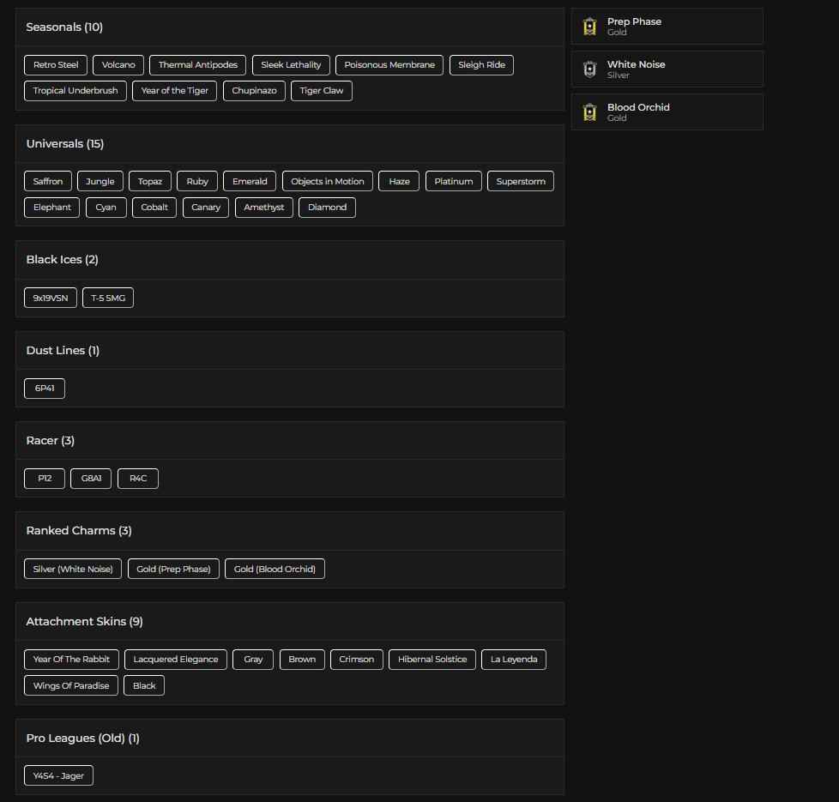Pick the 9x19VSN Black Ice skin
The image size is (839, 802).
pos(50,298)
